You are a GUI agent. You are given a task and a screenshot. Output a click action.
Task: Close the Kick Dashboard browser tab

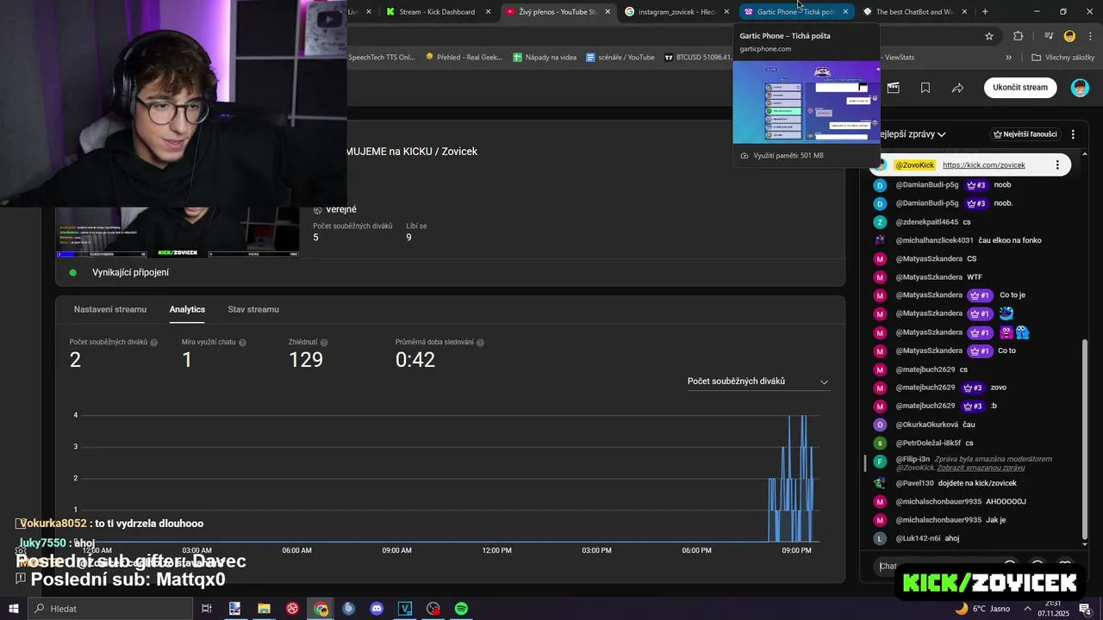[x=489, y=11]
